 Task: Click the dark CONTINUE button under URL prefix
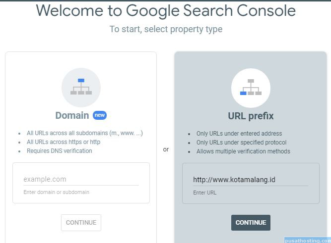click(x=251, y=223)
